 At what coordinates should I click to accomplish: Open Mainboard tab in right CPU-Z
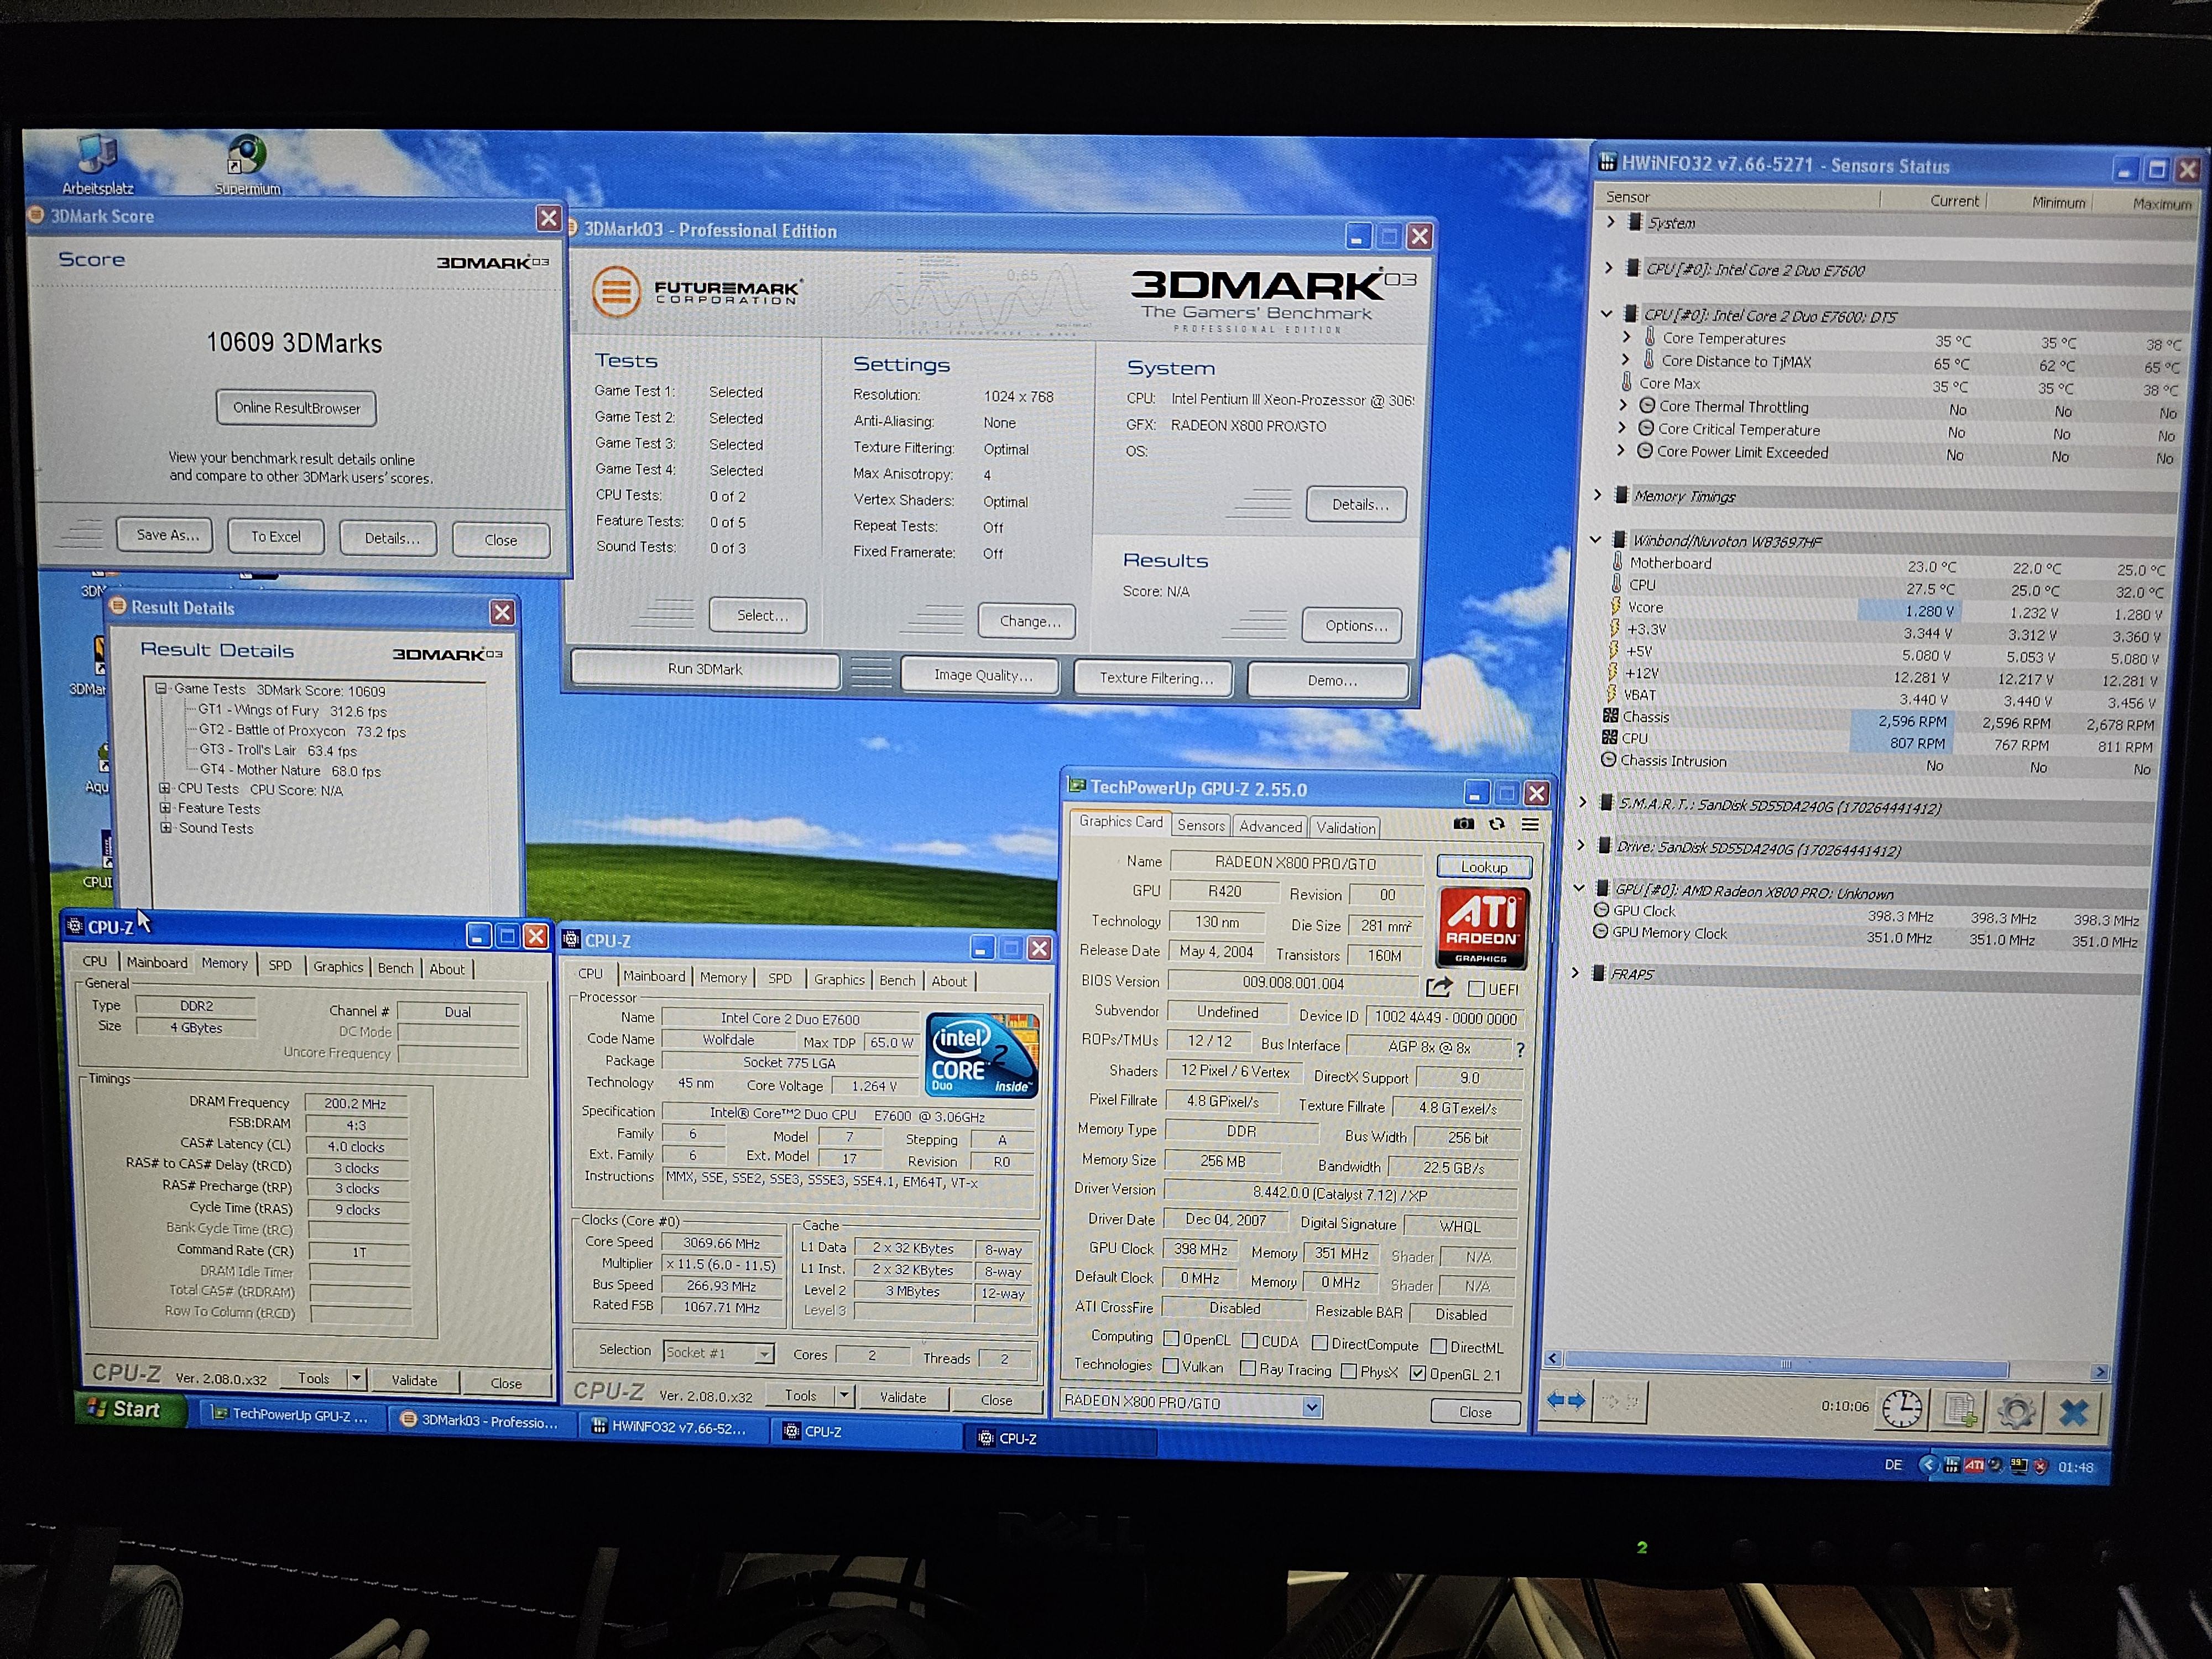[654, 977]
